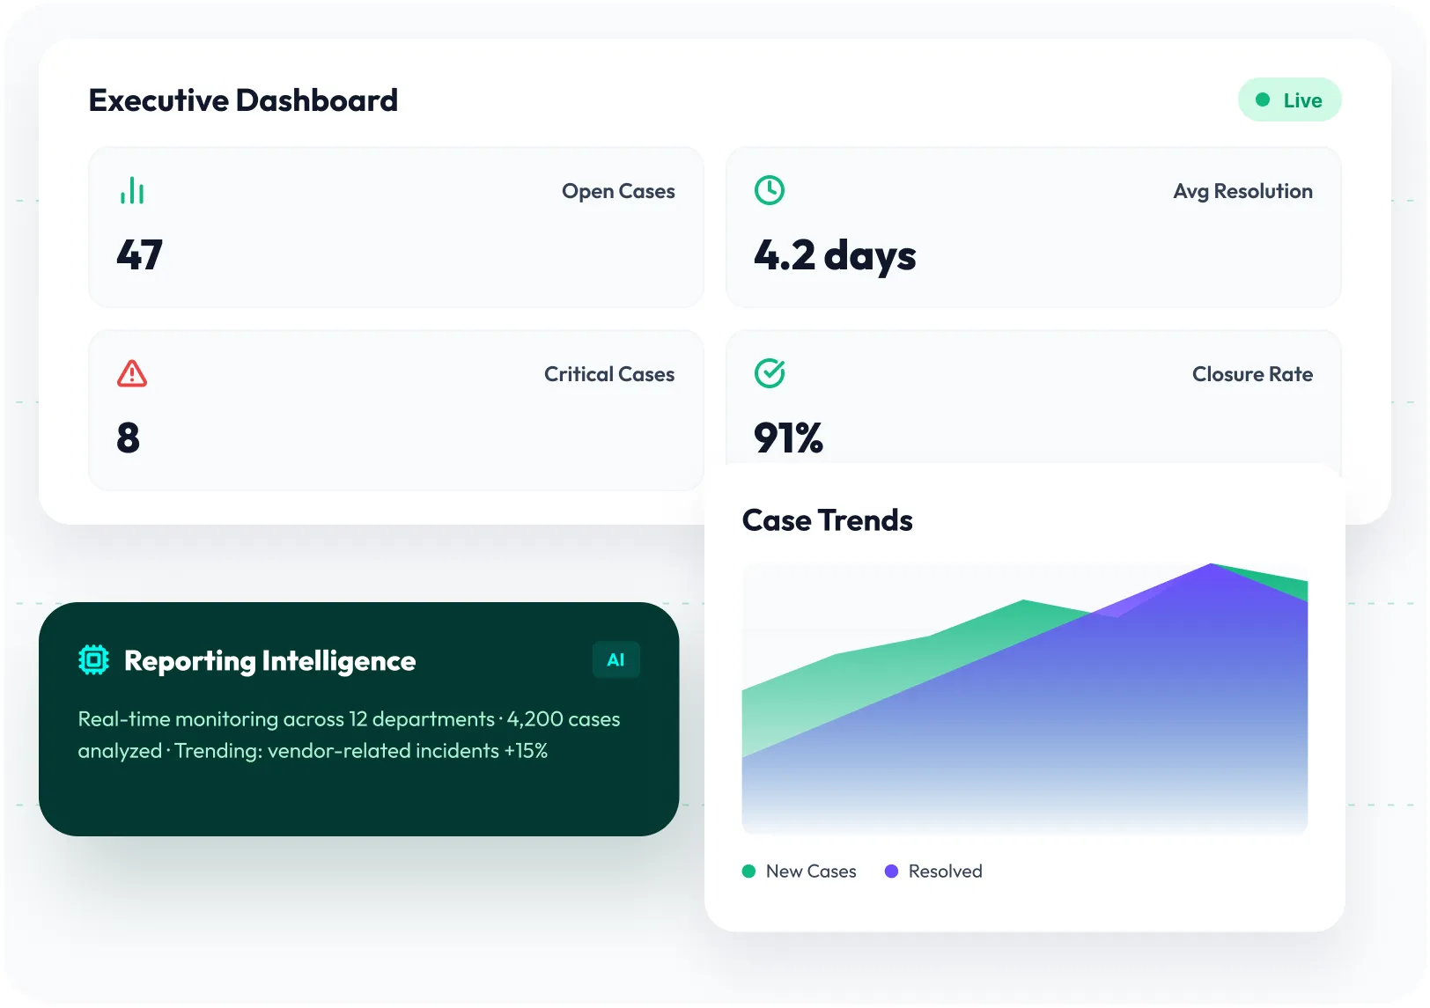Image resolution: width=1430 pixels, height=1008 pixels.
Task: Click the value 47
Action: pos(140,255)
